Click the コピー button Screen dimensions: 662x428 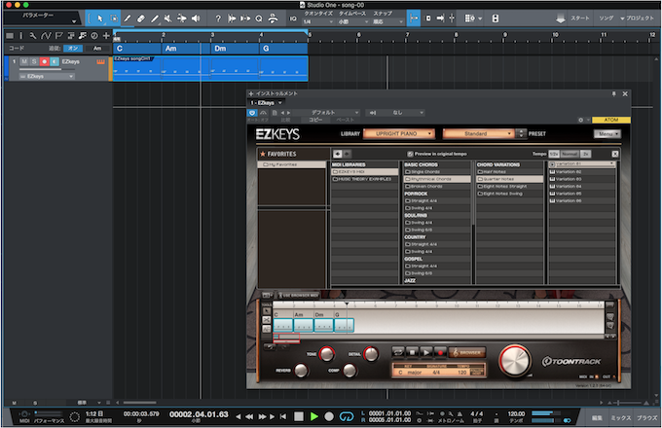click(x=315, y=120)
